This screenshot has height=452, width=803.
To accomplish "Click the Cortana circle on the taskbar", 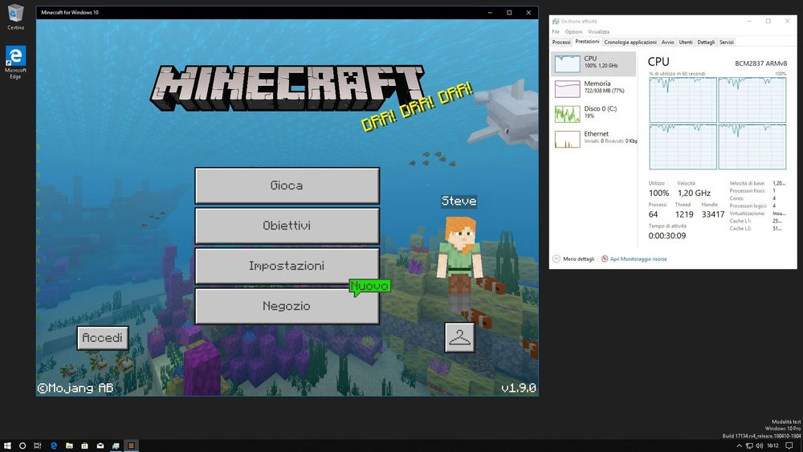I will (22, 445).
